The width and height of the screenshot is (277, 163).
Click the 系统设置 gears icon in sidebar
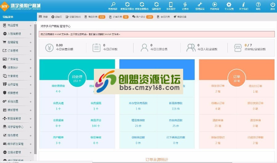5,101
